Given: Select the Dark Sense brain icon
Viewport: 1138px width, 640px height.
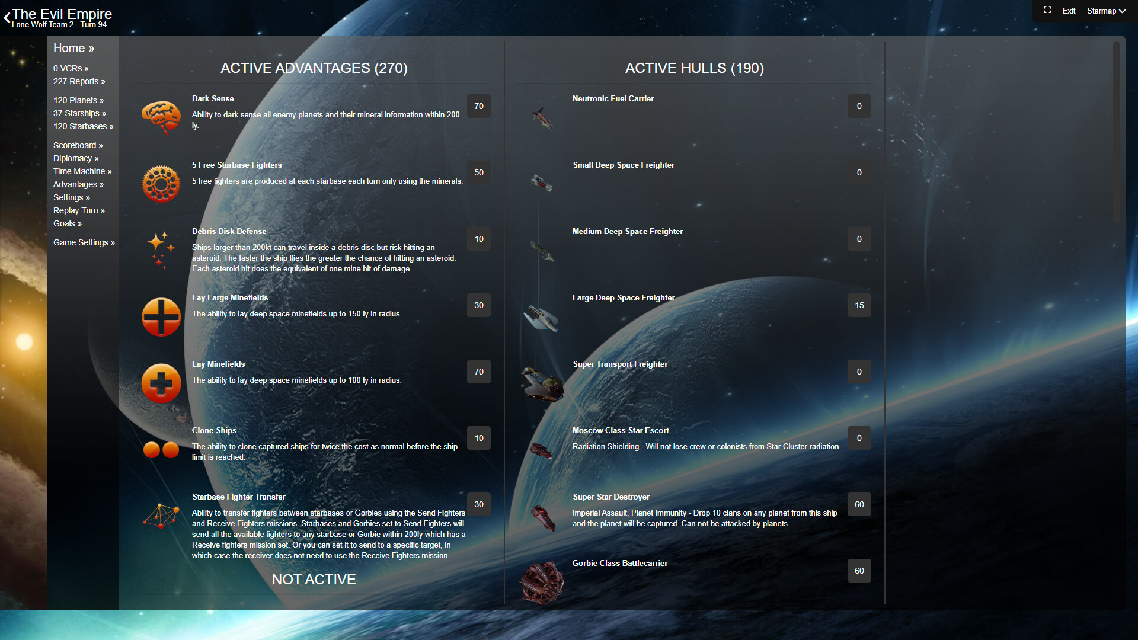Looking at the screenshot, I should click(161, 117).
